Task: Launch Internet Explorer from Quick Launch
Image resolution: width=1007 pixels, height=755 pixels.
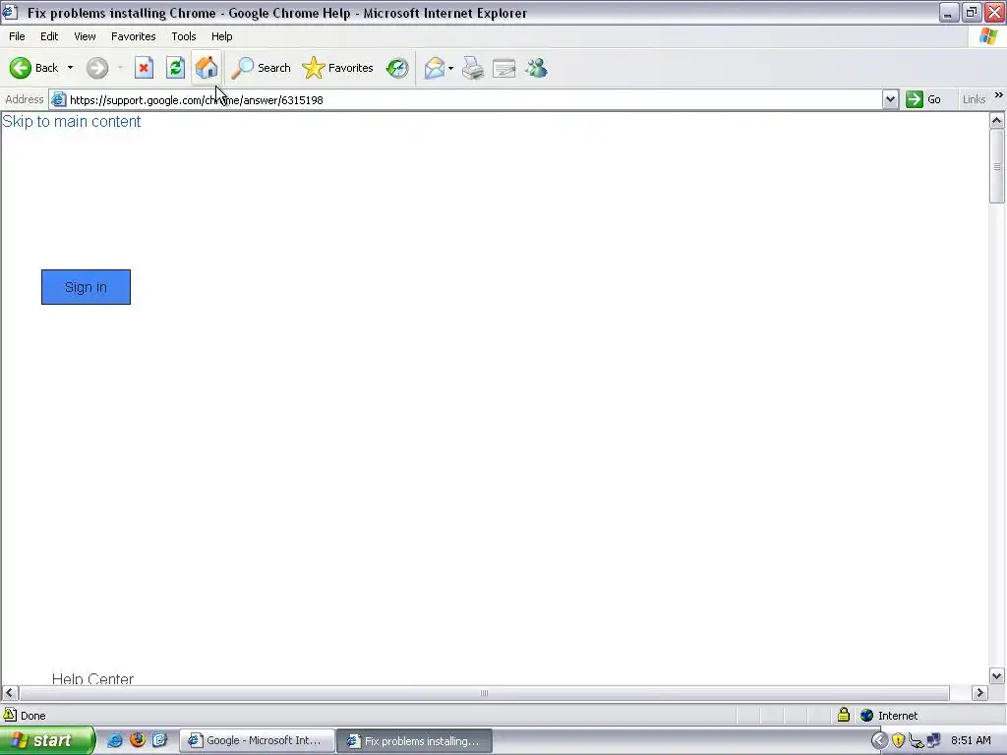Action: pos(114,740)
